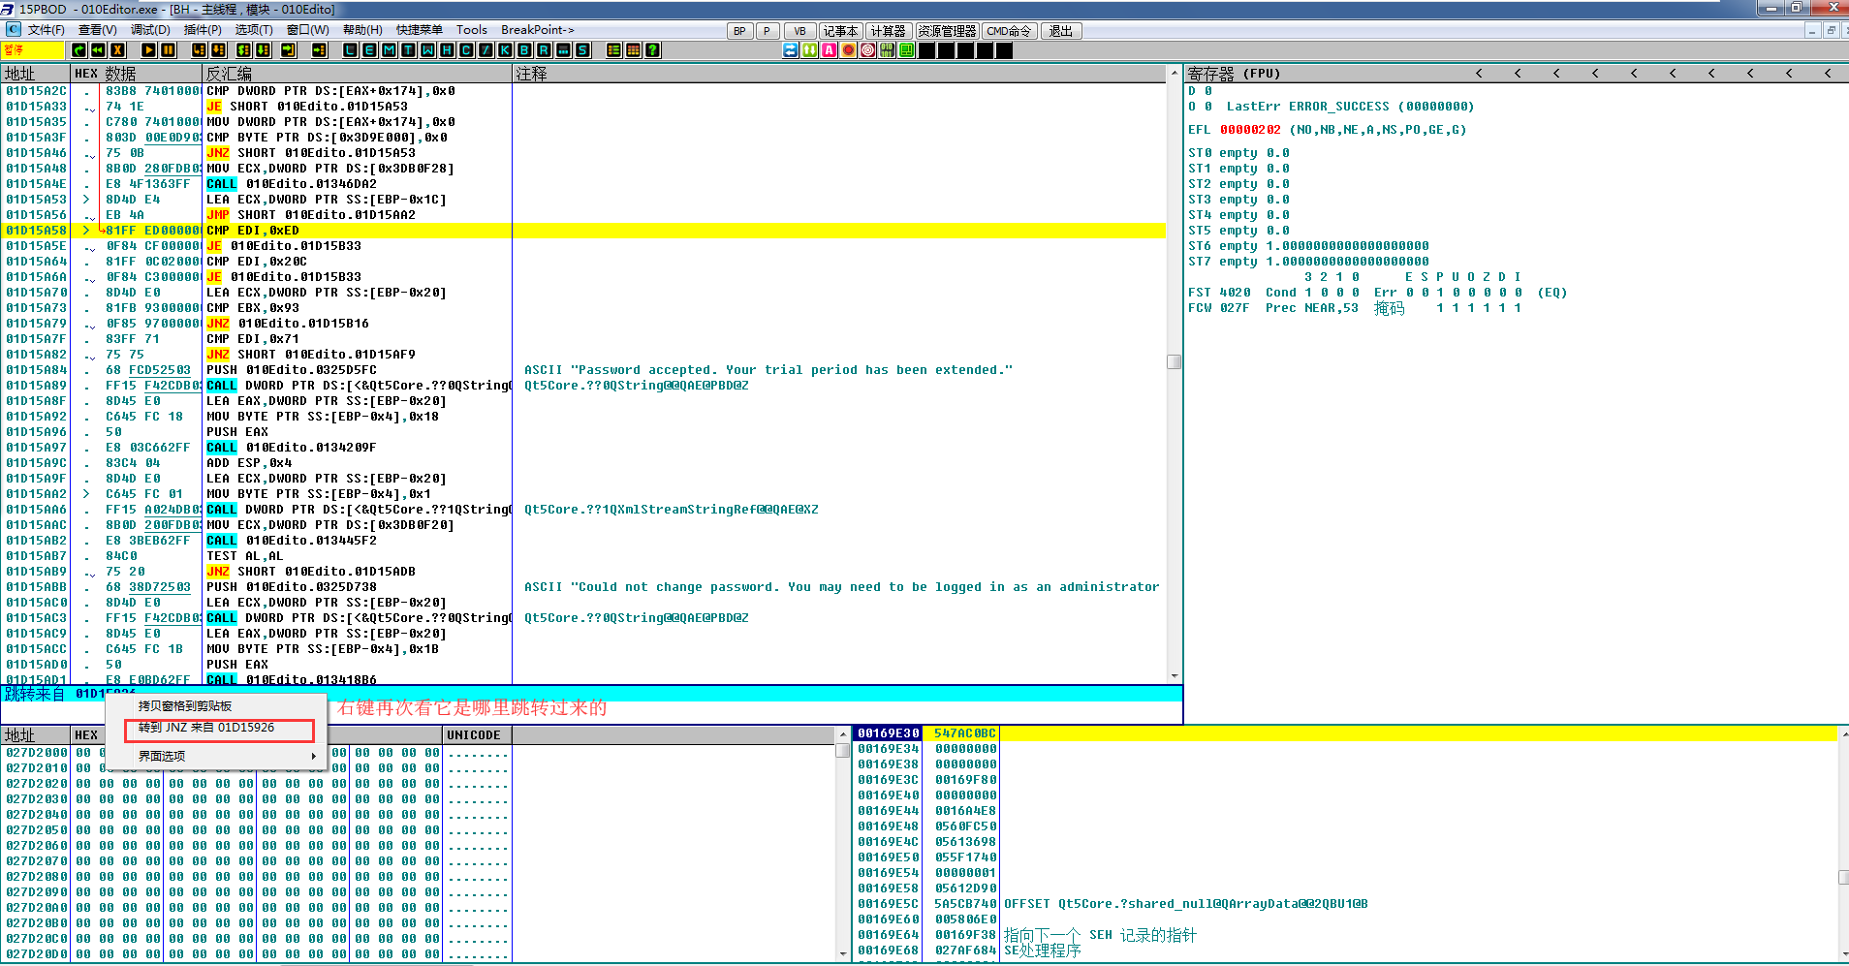
Task: Click the Pause execution toolbar icon
Action: click(x=169, y=50)
